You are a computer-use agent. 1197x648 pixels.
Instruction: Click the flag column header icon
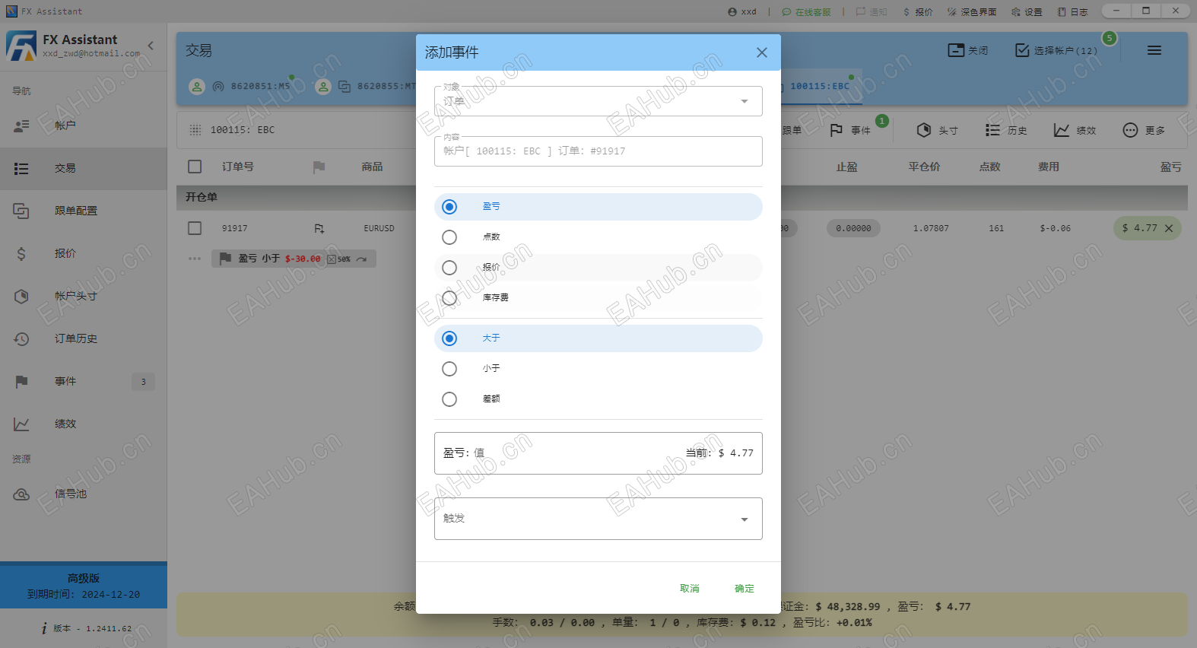coord(319,167)
